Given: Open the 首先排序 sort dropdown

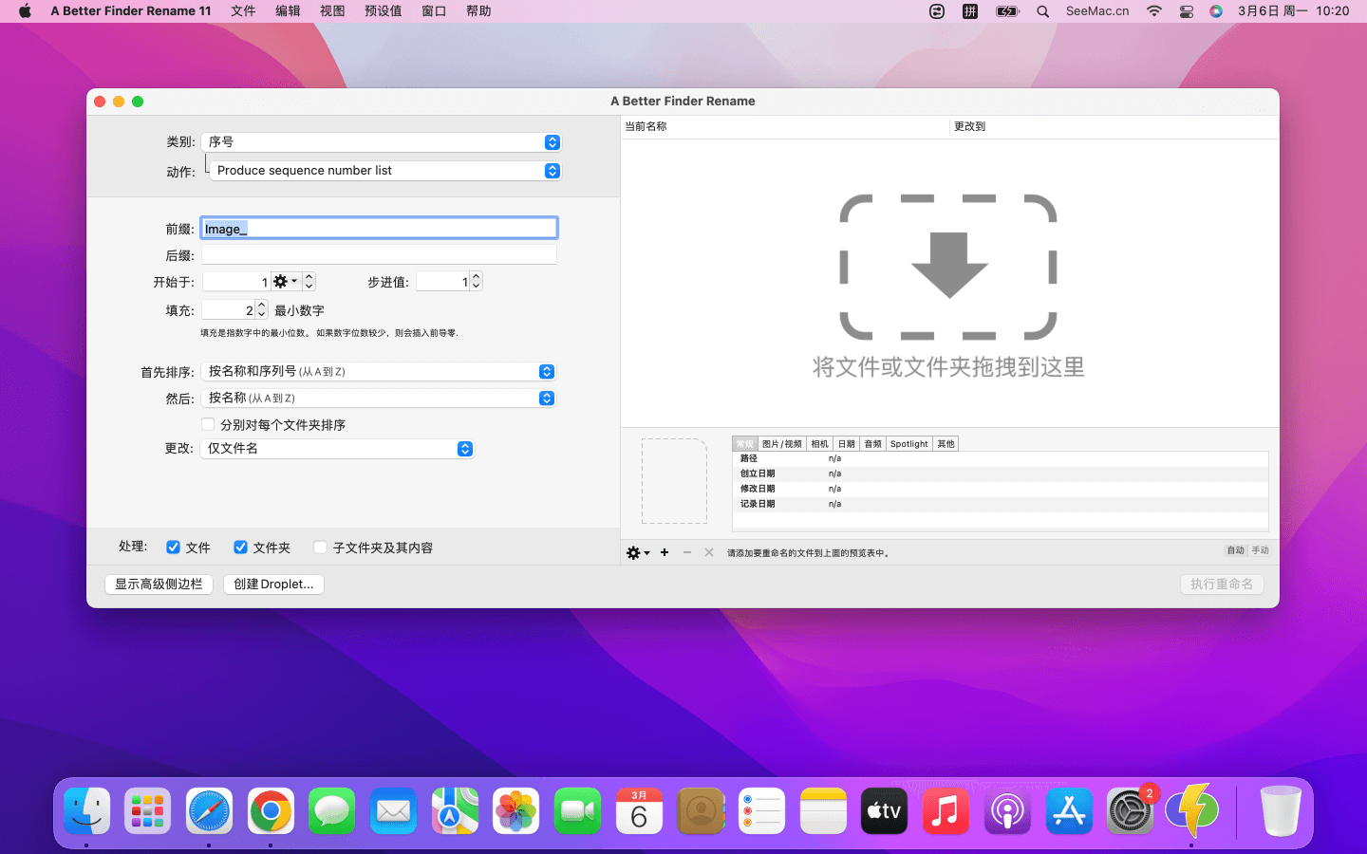Looking at the screenshot, I should pos(379,371).
